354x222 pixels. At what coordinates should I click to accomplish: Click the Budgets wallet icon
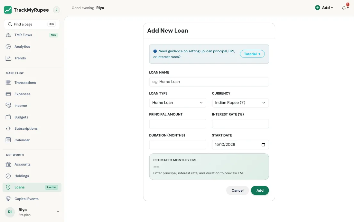point(8,117)
